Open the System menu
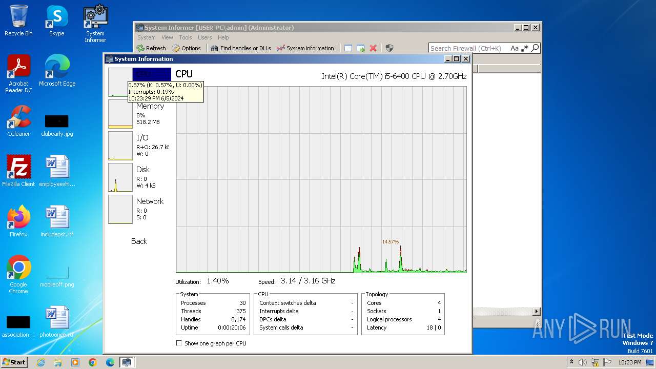The width and height of the screenshot is (656, 369). pos(146,37)
